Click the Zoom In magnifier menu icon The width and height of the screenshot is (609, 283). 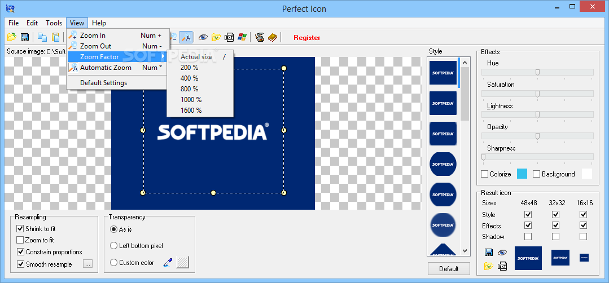click(73, 36)
